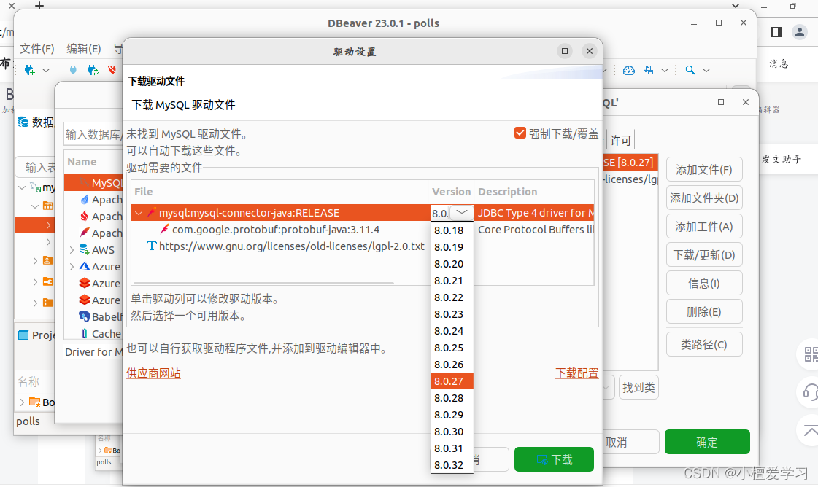Viewport: 818px width, 487px height.
Task: Click the third Apache driver's feather icon
Action: (85, 233)
